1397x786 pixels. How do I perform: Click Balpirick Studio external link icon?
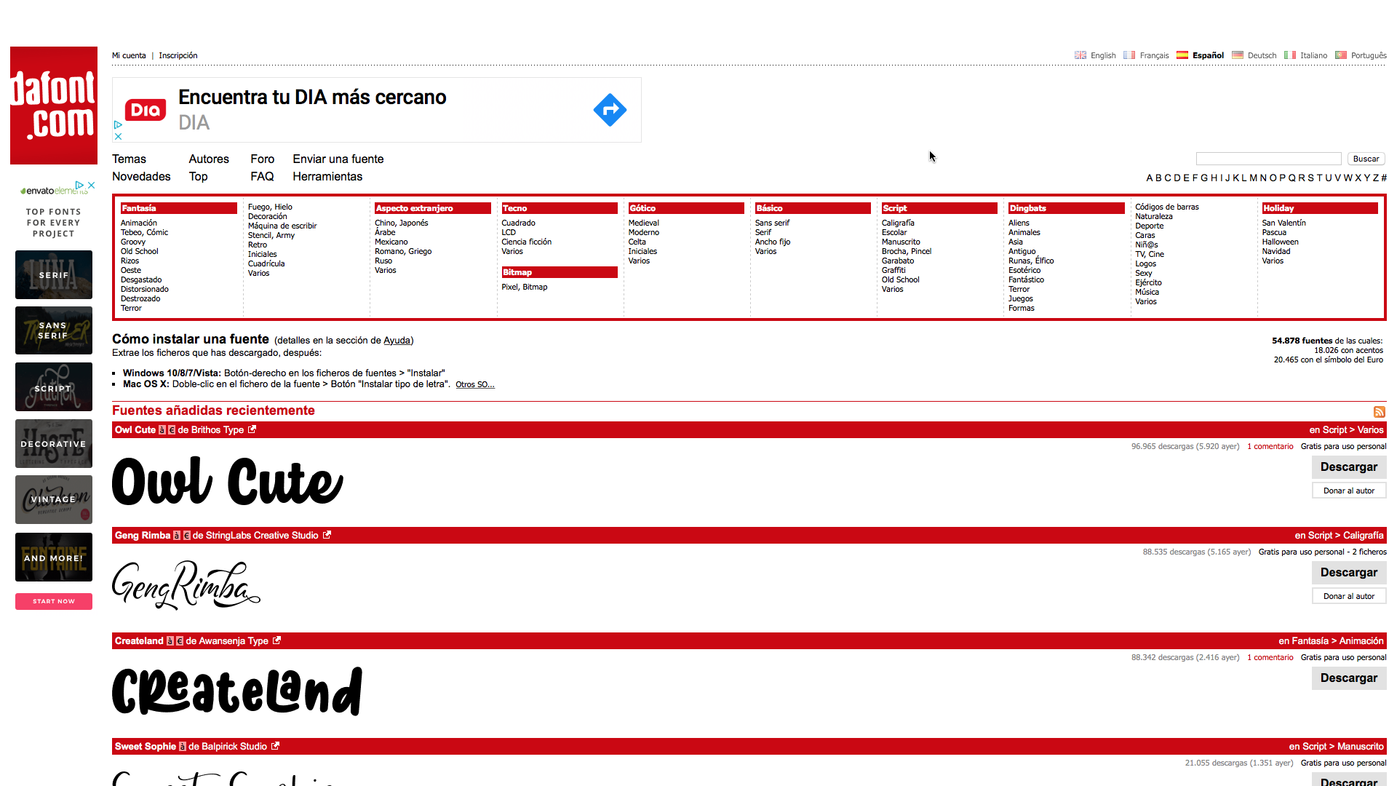point(275,746)
